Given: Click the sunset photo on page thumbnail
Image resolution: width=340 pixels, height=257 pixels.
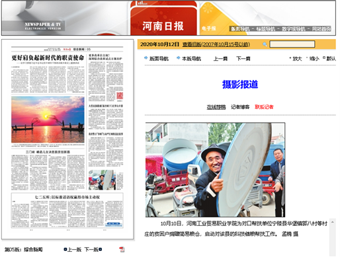Looking at the screenshot, I should pyautogui.click(x=48, y=120).
